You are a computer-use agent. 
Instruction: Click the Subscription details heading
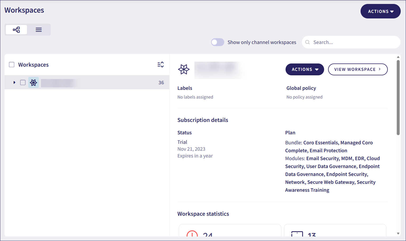point(203,120)
